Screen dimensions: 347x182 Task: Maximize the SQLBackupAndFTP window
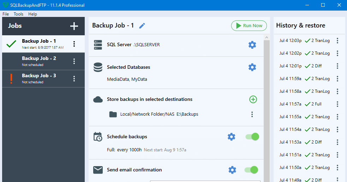pyautogui.click(x=323, y=5)
